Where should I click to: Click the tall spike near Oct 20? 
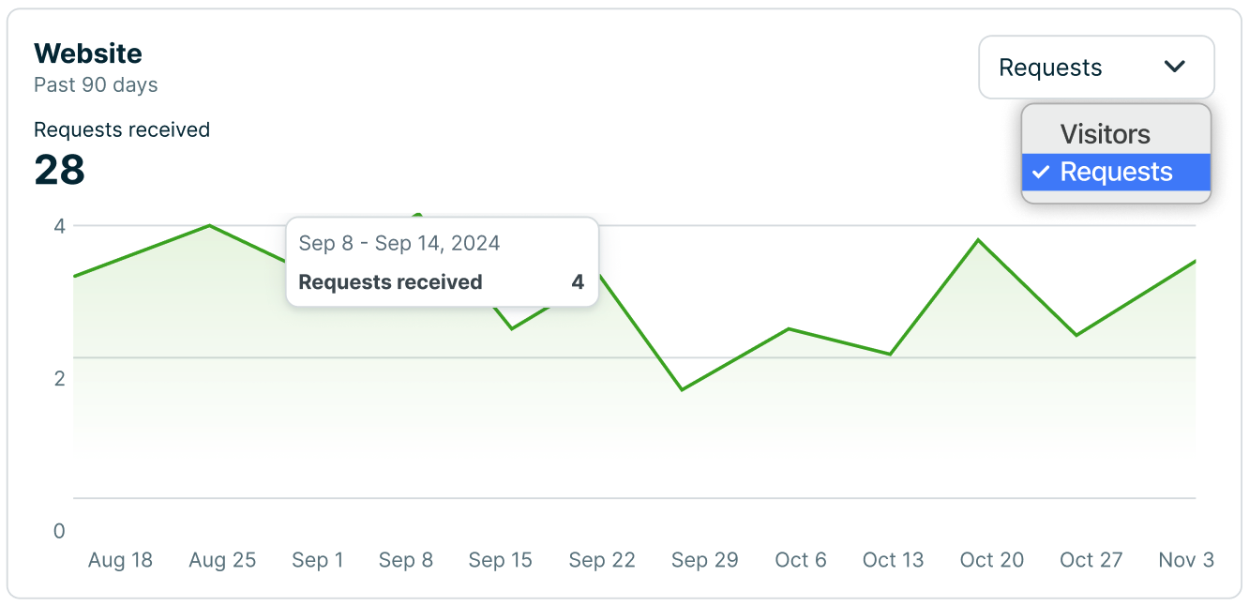[x=977, y=239]
